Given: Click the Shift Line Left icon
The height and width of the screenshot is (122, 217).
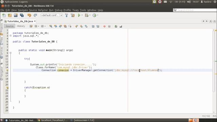Looking at the screenshot, I should coord(93,26).
